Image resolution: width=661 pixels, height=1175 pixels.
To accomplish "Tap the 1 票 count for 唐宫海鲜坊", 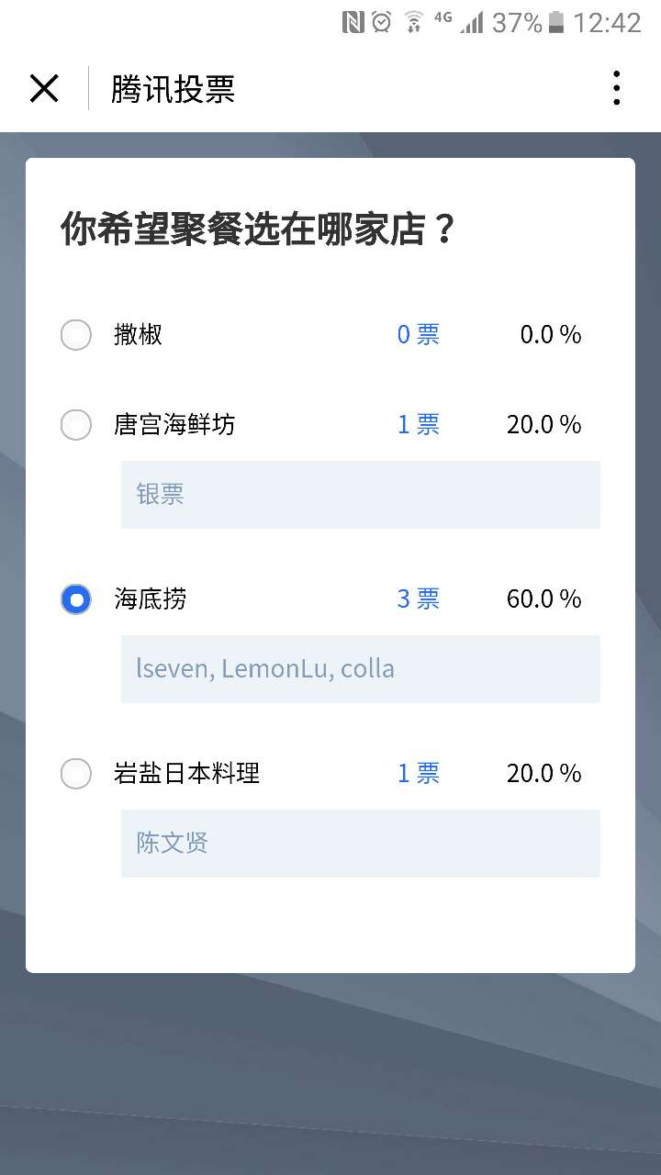I will (419, 425).
